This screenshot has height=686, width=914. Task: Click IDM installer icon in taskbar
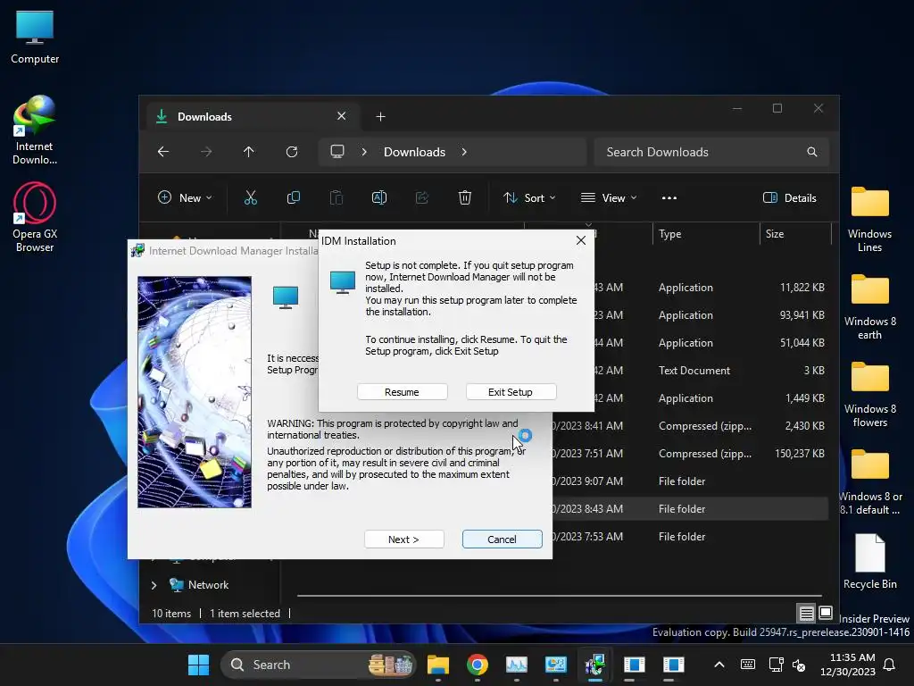(595, 665)
